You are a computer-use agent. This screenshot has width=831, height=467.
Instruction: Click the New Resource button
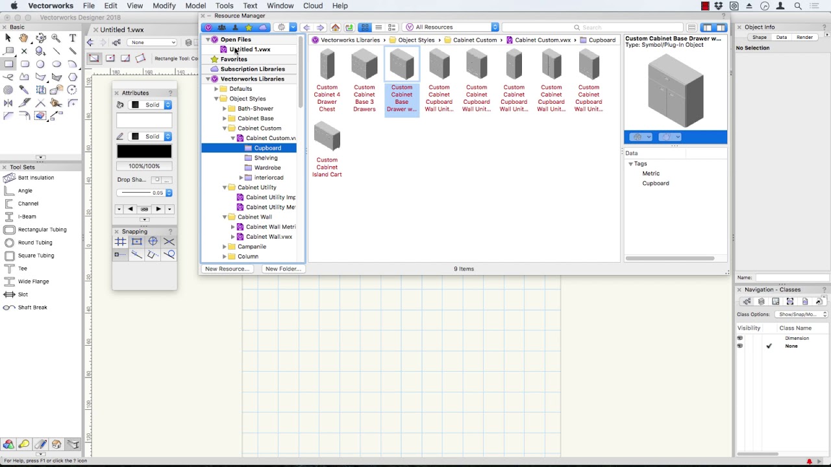tap(227, 269)
